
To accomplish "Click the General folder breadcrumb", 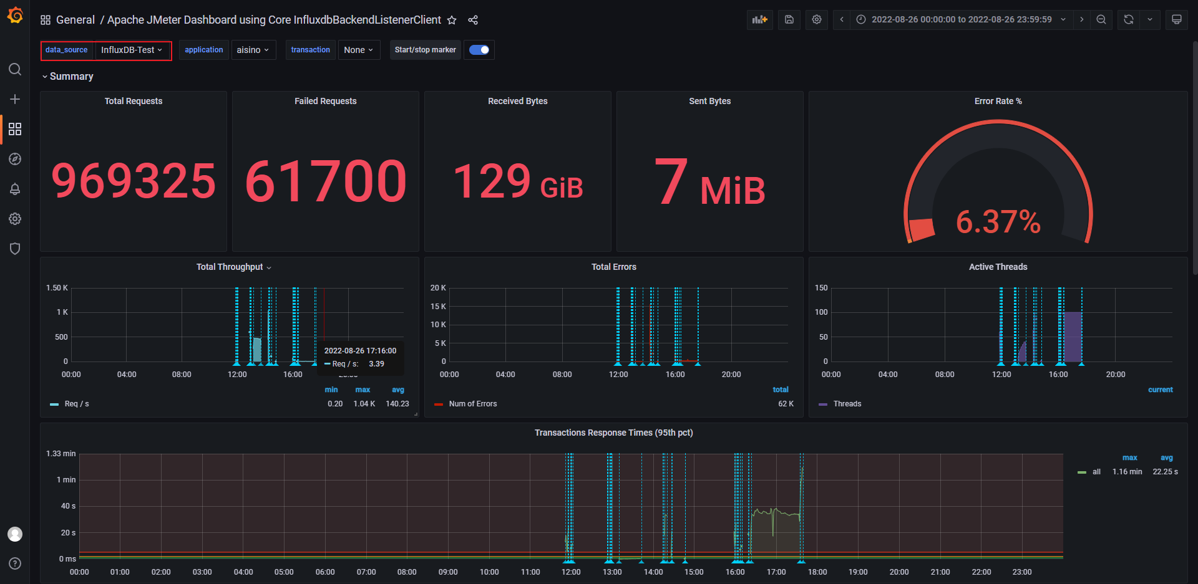I will pos(75,20).
